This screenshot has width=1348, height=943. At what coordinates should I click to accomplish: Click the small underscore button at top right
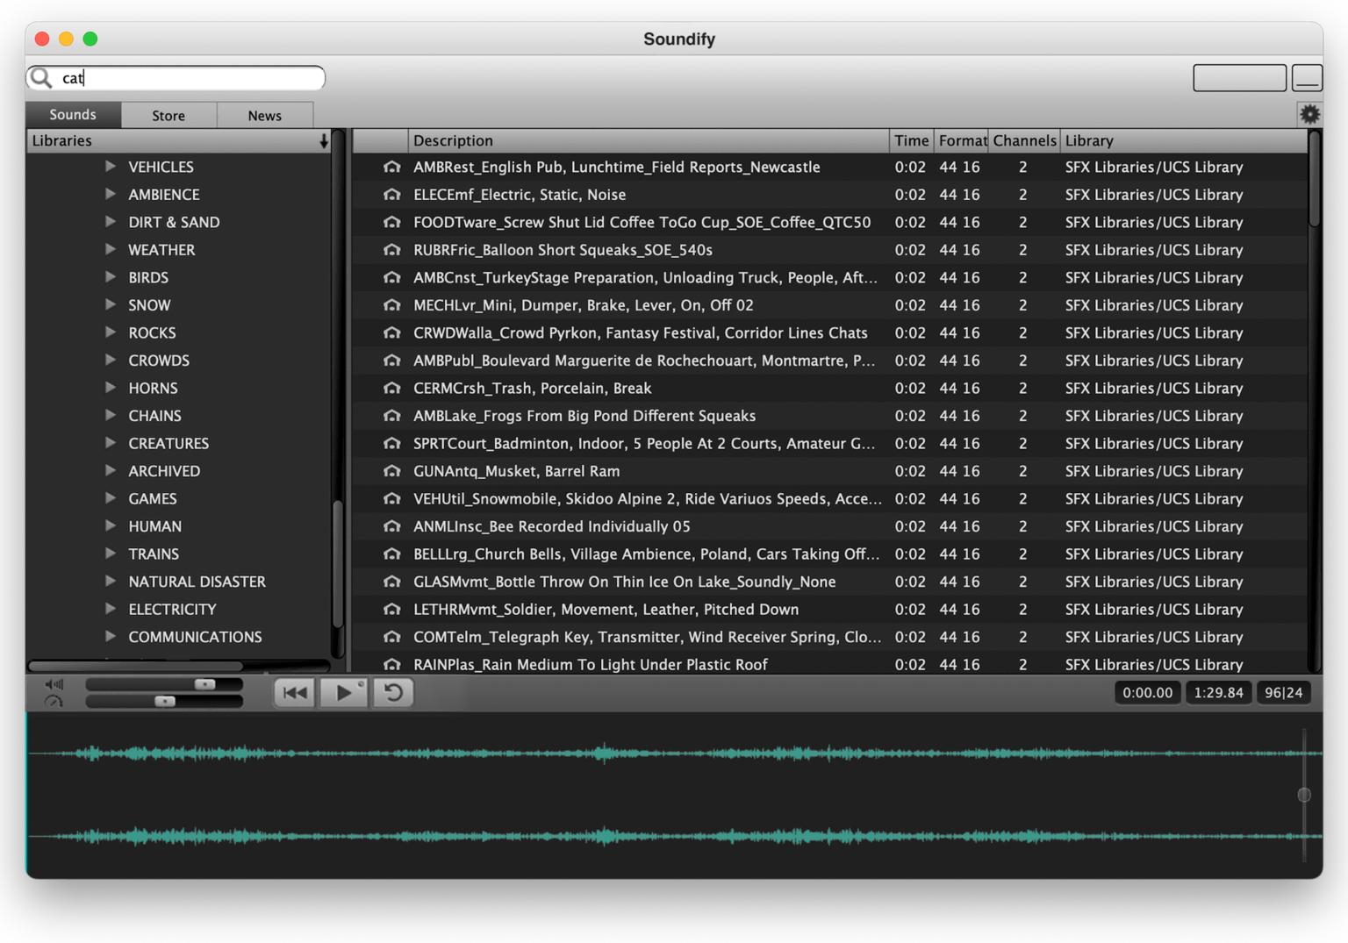tap(1307, 78)
